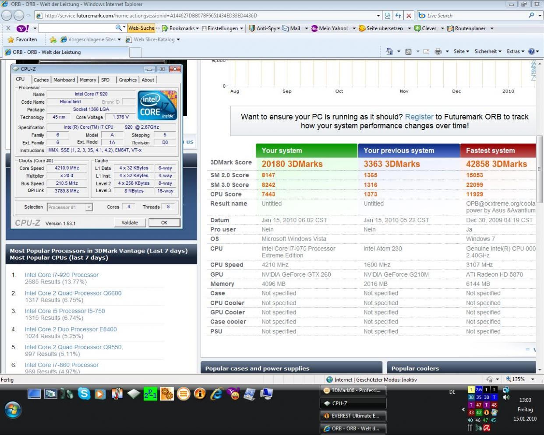Switch to the Caches tab in CPU-Z
This screenshot has width=544, height=435.
41,80
